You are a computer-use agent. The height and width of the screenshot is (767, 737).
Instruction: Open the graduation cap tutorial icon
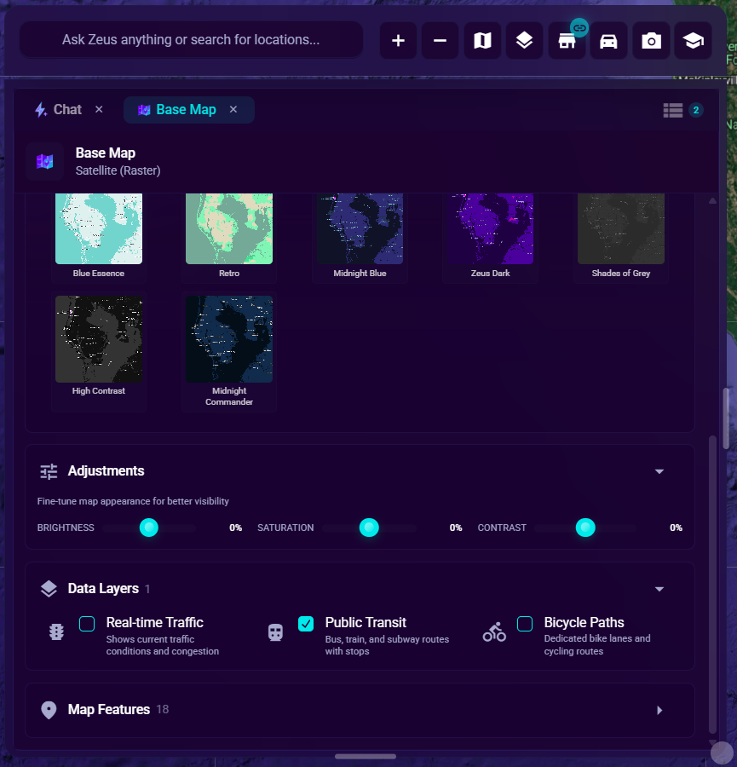click(x=693, y=41)
